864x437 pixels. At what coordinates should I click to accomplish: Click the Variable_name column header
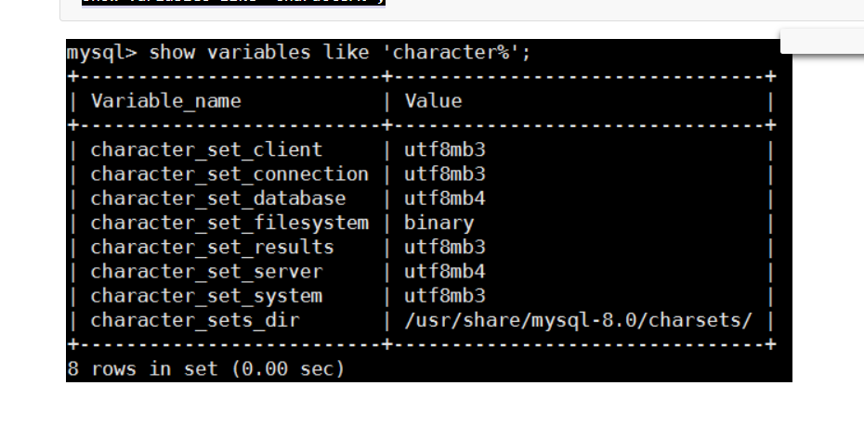(165, 100)
